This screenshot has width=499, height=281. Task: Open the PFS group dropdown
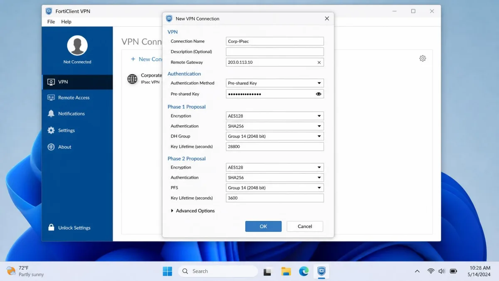point(275,188)
